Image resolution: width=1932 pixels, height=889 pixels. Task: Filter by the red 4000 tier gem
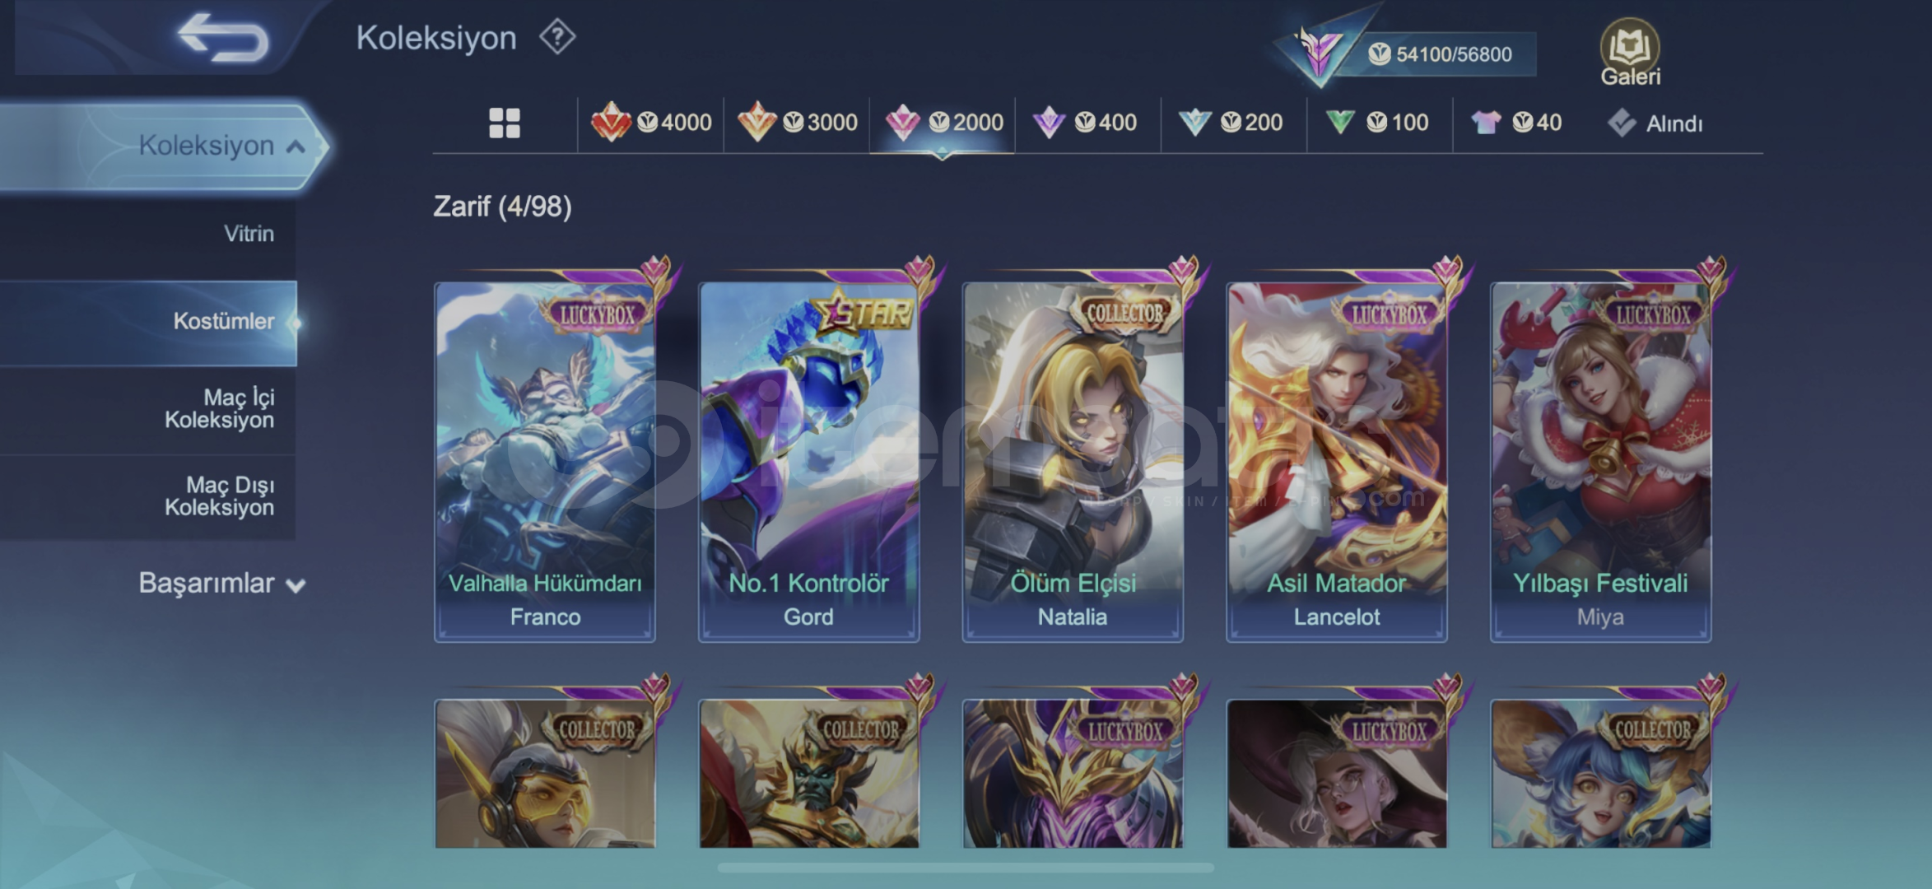point(611,122)
